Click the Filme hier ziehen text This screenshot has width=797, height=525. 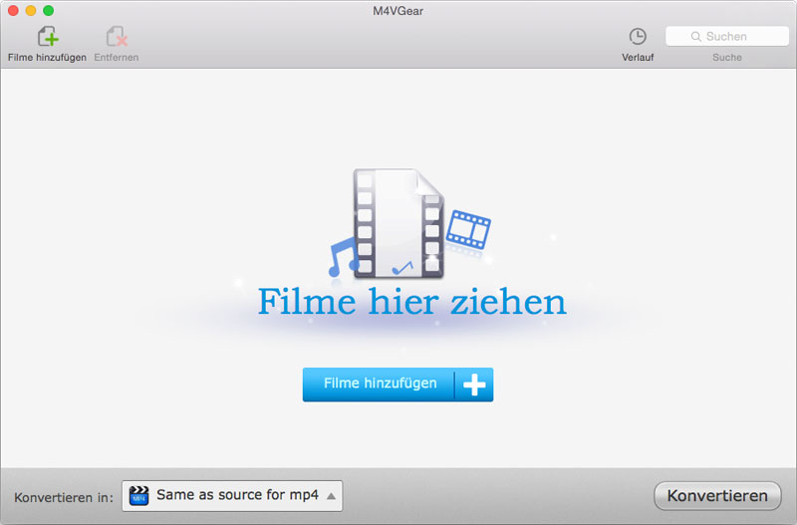[411, 302]
